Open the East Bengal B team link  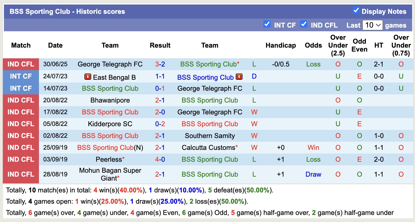(114, 77)
